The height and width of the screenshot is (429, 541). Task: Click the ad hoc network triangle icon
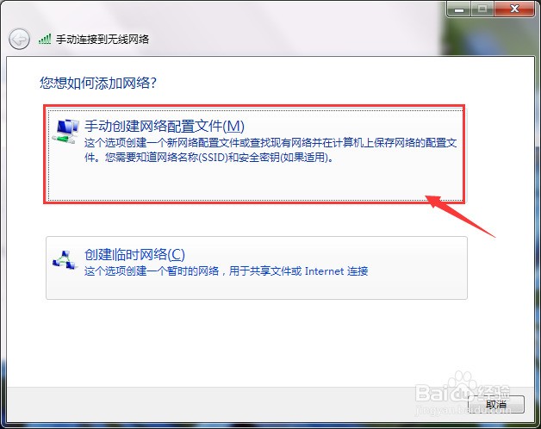[x=65, y=260]
